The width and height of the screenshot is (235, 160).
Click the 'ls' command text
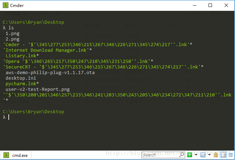(x=11, y=28)
